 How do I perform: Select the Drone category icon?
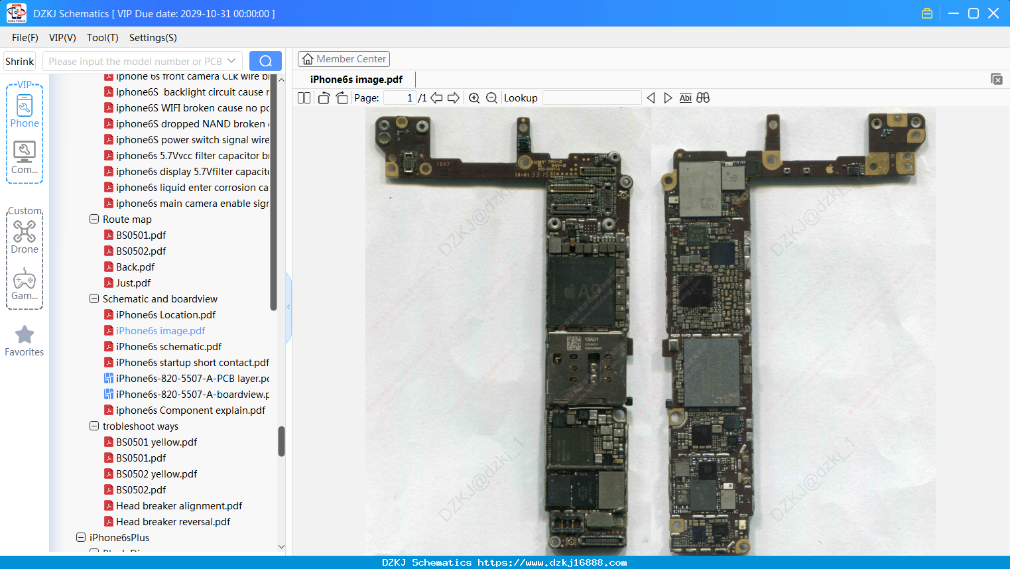point(25,237)
